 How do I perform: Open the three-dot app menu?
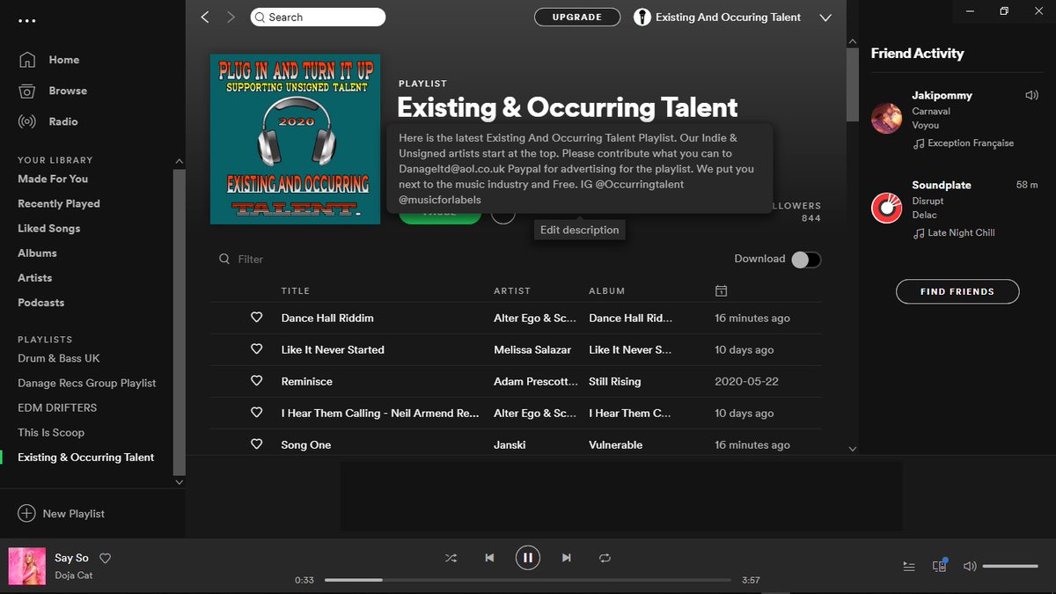(x=27, y=20)
